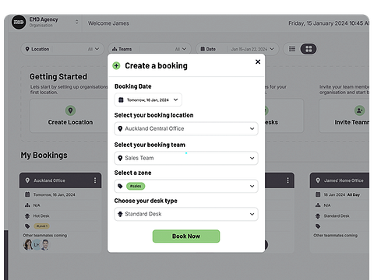Open the Booking Date dropdown

tap(148, 100)
